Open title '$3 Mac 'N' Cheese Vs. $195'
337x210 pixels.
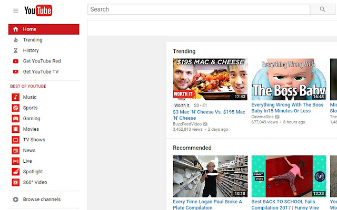pos(209,115)
